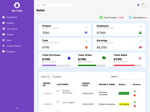The width and height of the screenshot is (150, 112).
Task: Click the InProgress status badge
Action: click(124, 104)
